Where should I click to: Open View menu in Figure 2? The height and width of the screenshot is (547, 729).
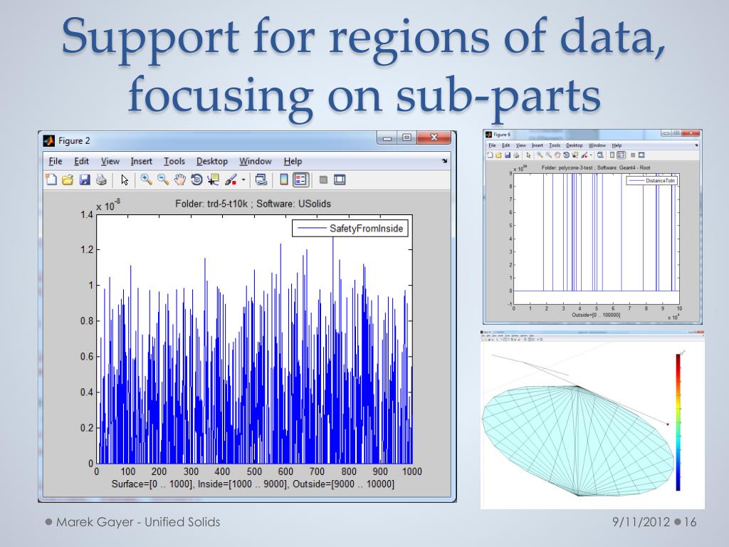pos(110,161)
